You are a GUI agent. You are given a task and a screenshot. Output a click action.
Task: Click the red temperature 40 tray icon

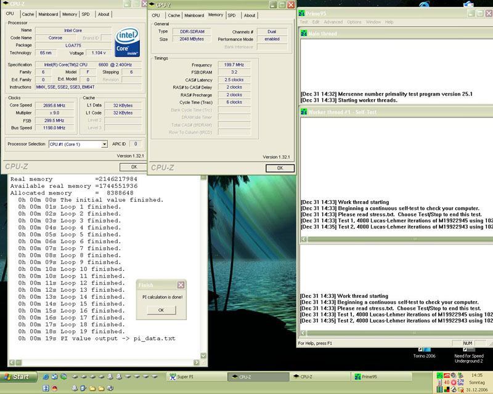447,382
